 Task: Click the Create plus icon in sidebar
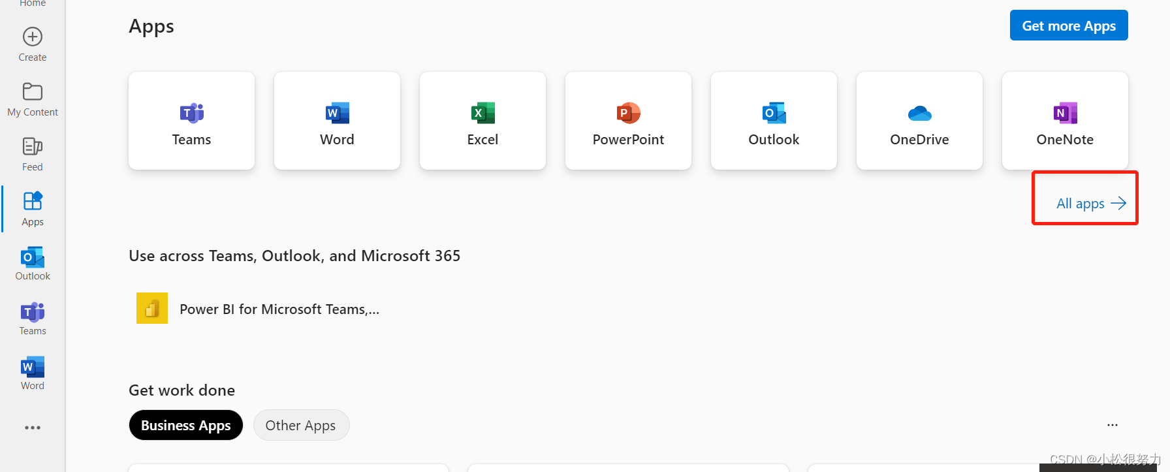[x=33, y=37]
